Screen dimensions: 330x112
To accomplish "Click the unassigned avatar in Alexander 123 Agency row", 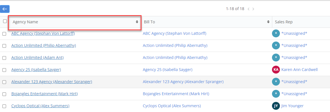I will [x=276, y=82].
